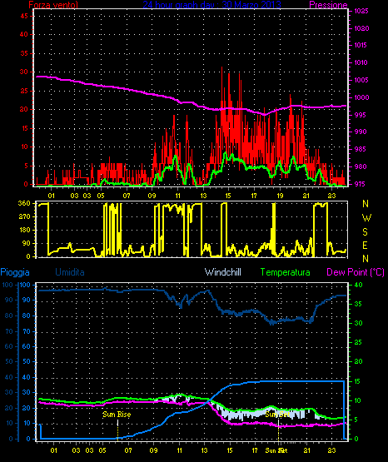Screen dimensions: 388x462
Task: Click '25' on the red wind axis
Action: tap(24, 91)
